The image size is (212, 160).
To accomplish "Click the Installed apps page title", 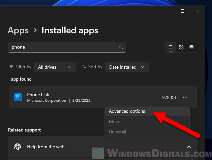I will point(70,30).
